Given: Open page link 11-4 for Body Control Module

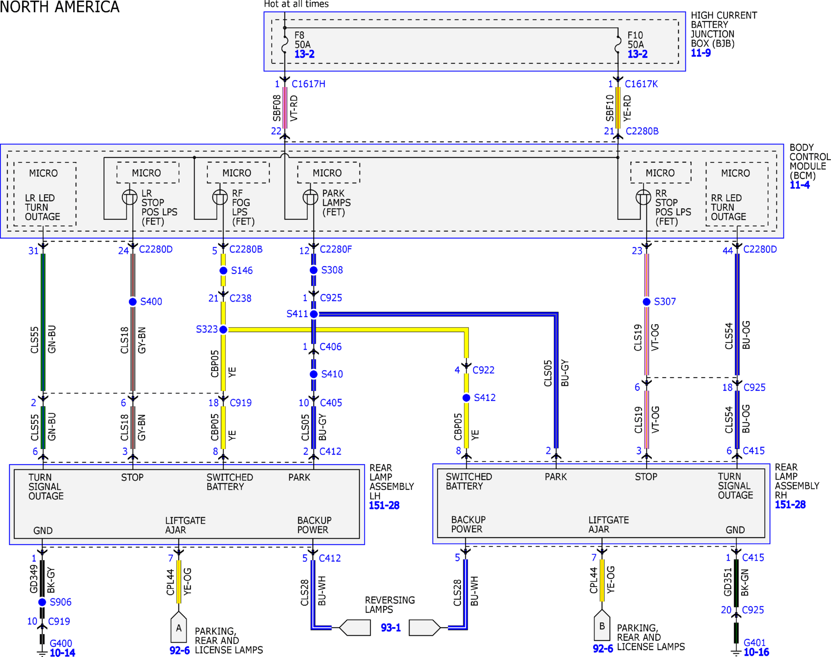Looking at the screenshot, I should 799,185.
